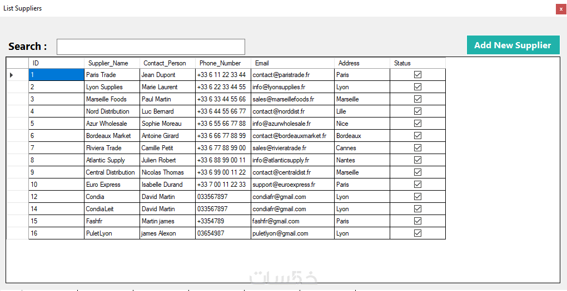Select the Fashfr supplier cell
This screenshot has width=567, height=291.
[x=112, y=221]
